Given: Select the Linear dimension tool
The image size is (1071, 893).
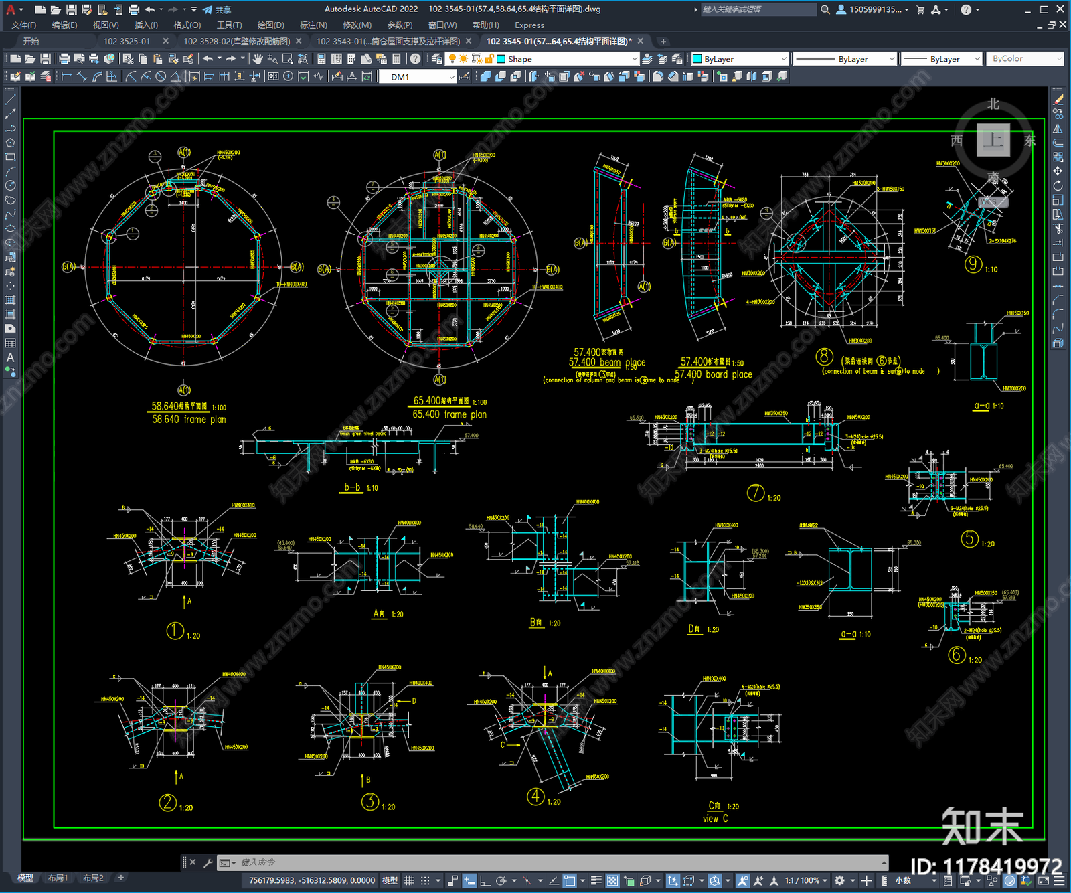Looking at the screenshot, I should [67, 76].
